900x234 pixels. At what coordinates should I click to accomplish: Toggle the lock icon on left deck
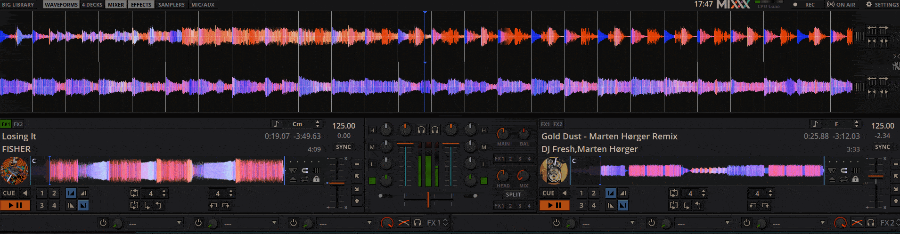pyautogui.click(x=316, y=179)
